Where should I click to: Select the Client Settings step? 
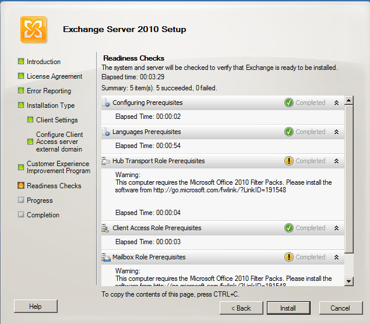coord(57,120)
